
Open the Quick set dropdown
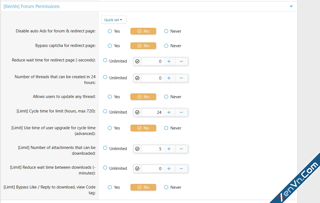(x=113, y=20)
